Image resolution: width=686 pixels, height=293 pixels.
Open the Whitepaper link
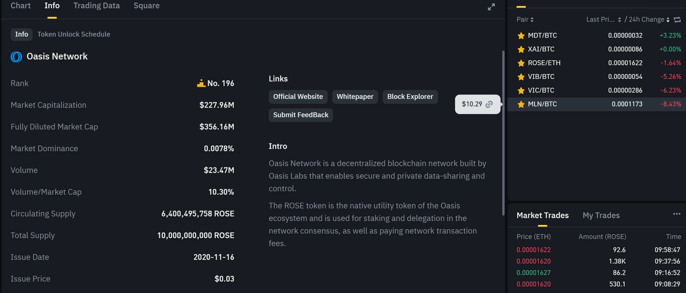pos(355,97)
